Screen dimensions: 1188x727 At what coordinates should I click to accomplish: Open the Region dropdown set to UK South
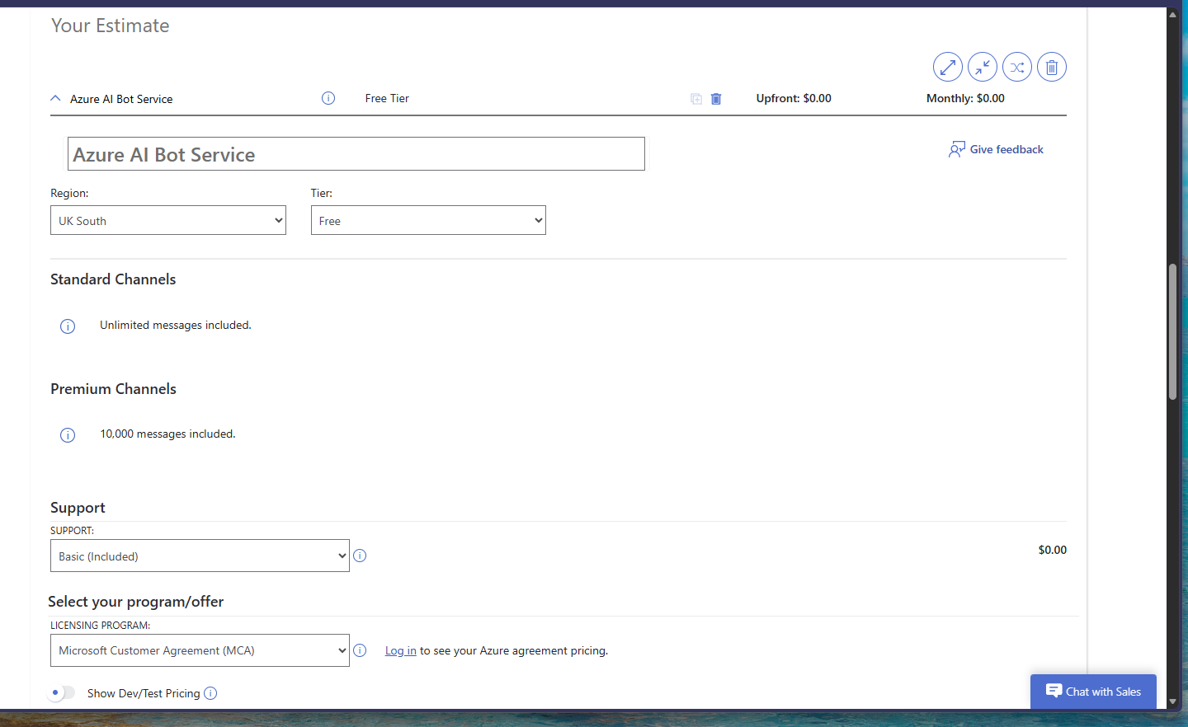(168, 220)
